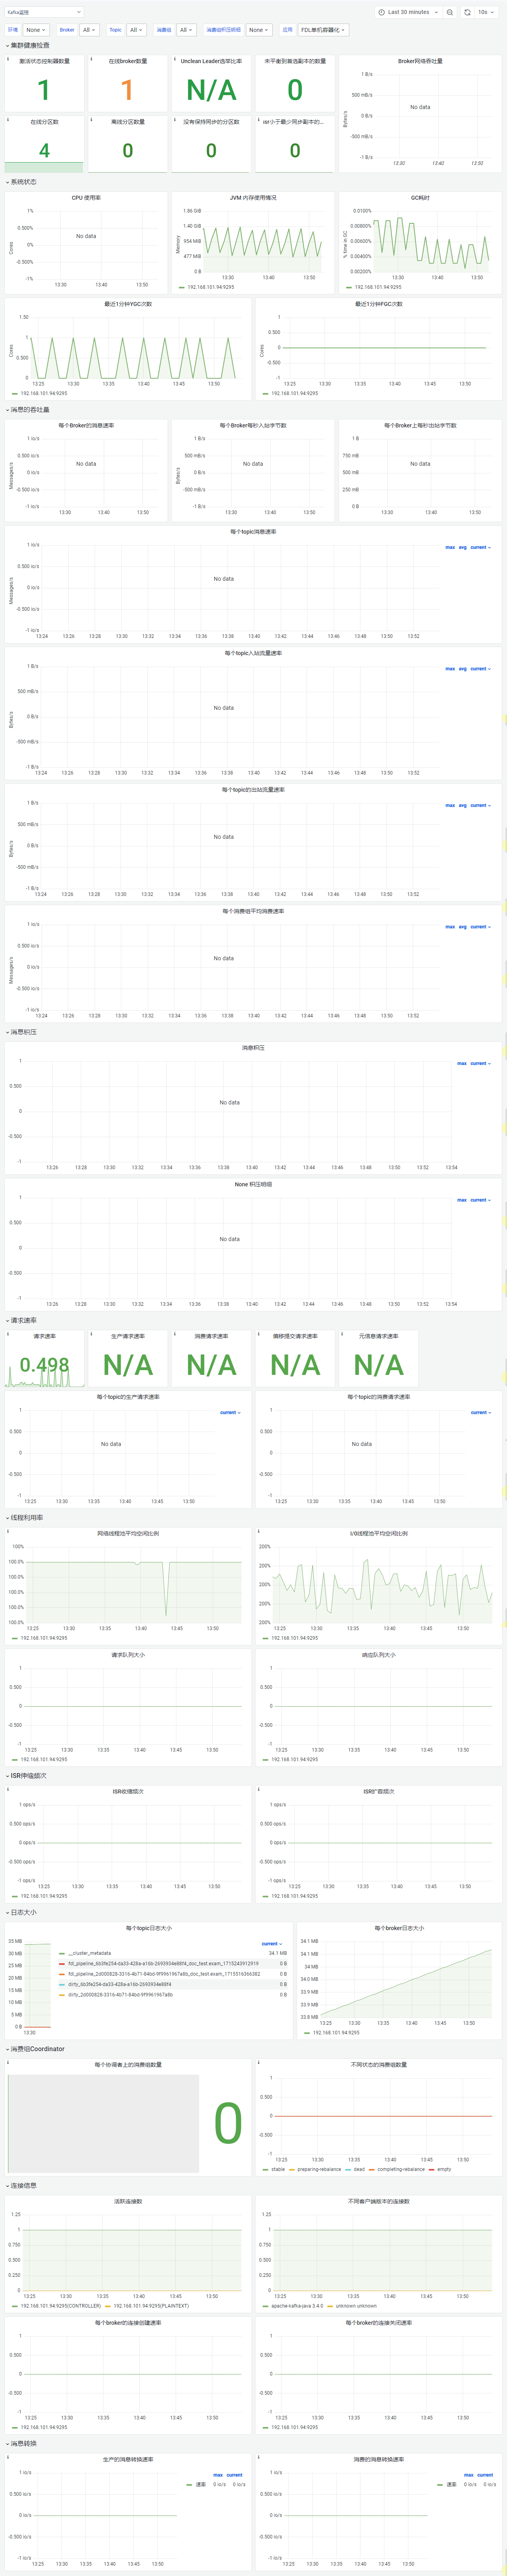Viewport: 507px width, 2576px height.
Task: Click info icon on 离线分区数量 panel
Action: click(x=92, y=120)
